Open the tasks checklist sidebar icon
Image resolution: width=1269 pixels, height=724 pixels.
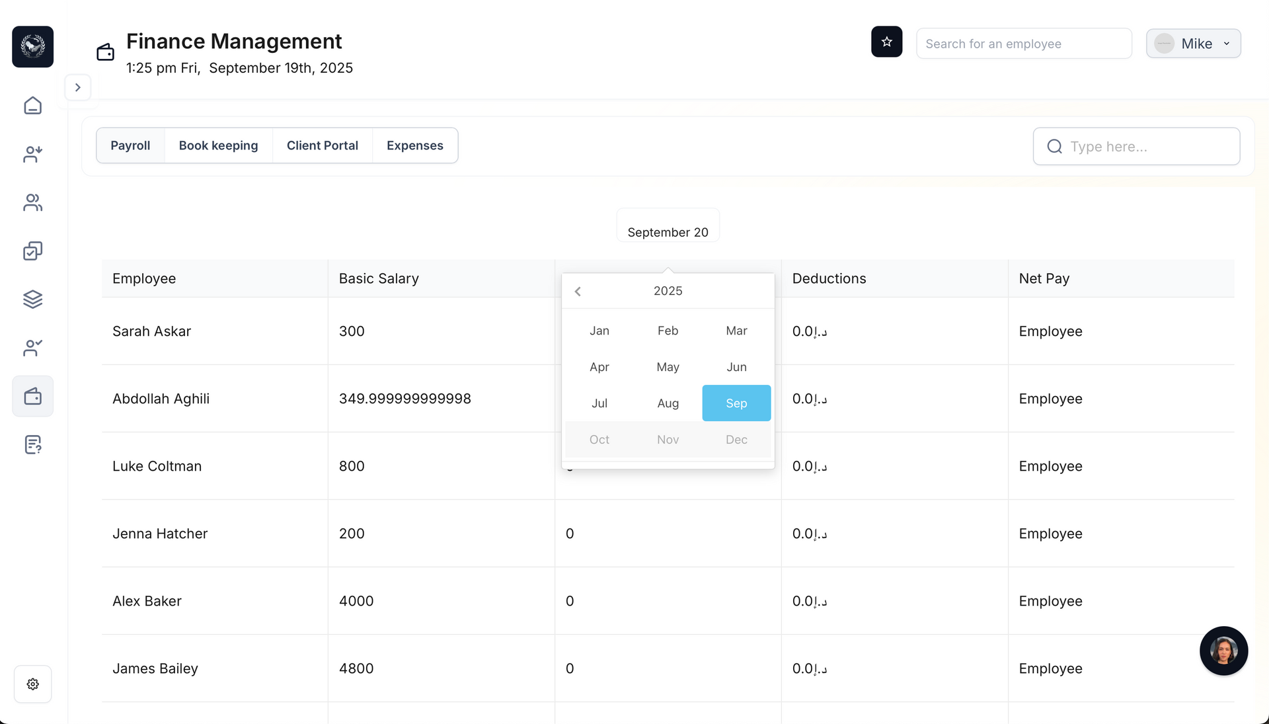pyautogui.click(x=32, y=251)
